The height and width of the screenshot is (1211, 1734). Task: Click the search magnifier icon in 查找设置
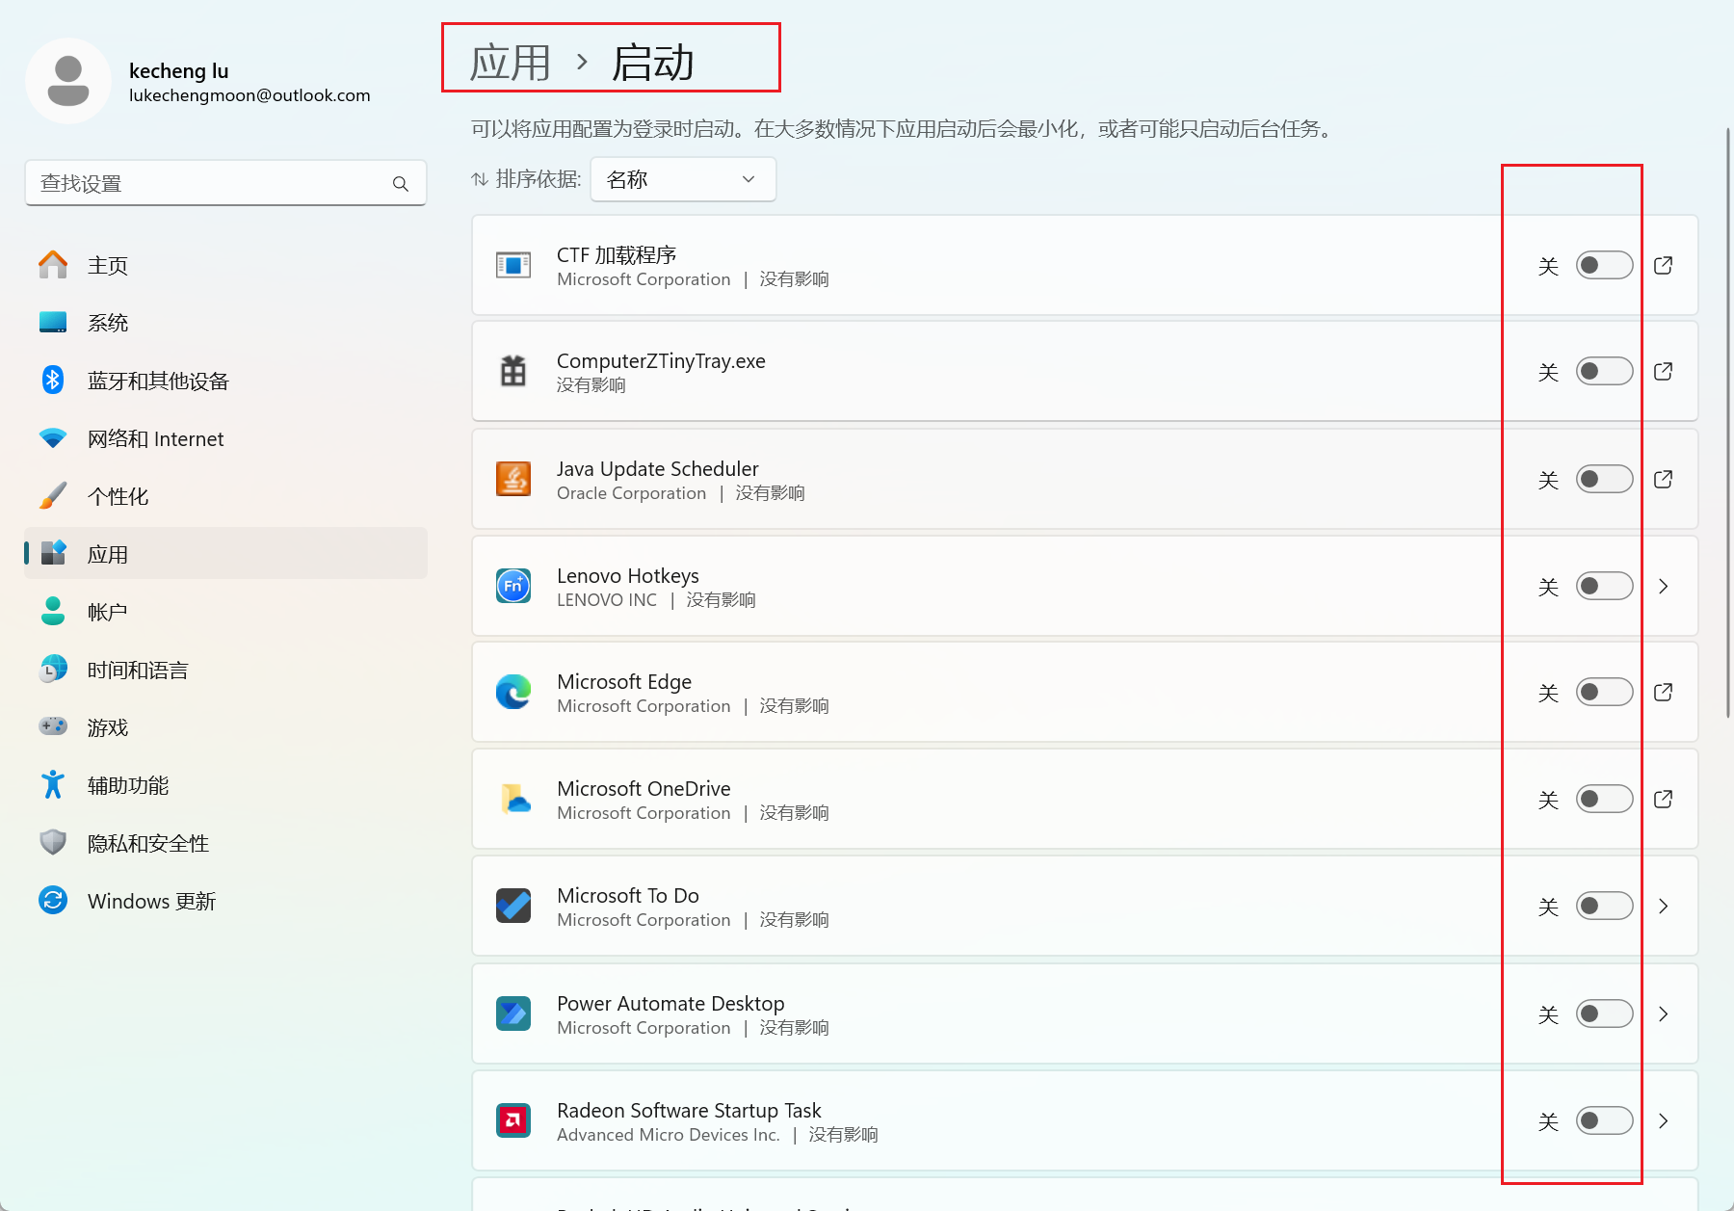[401, 183]
